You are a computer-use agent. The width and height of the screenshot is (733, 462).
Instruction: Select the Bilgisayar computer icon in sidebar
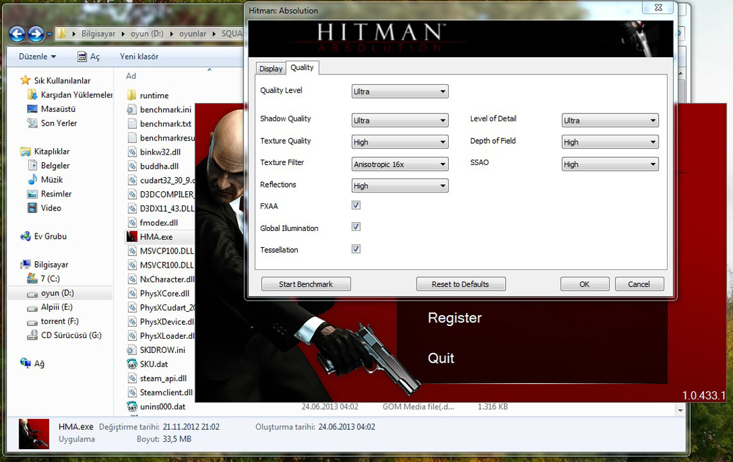tap(25, 264)
